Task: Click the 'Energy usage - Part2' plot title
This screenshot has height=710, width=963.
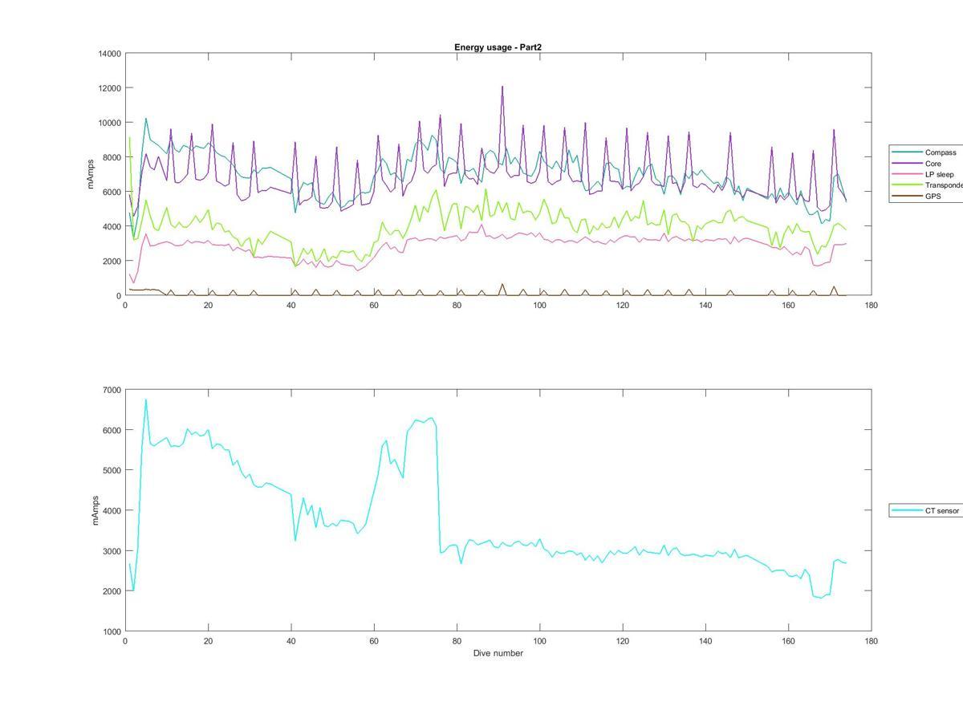Action: (x=498, y=47)
